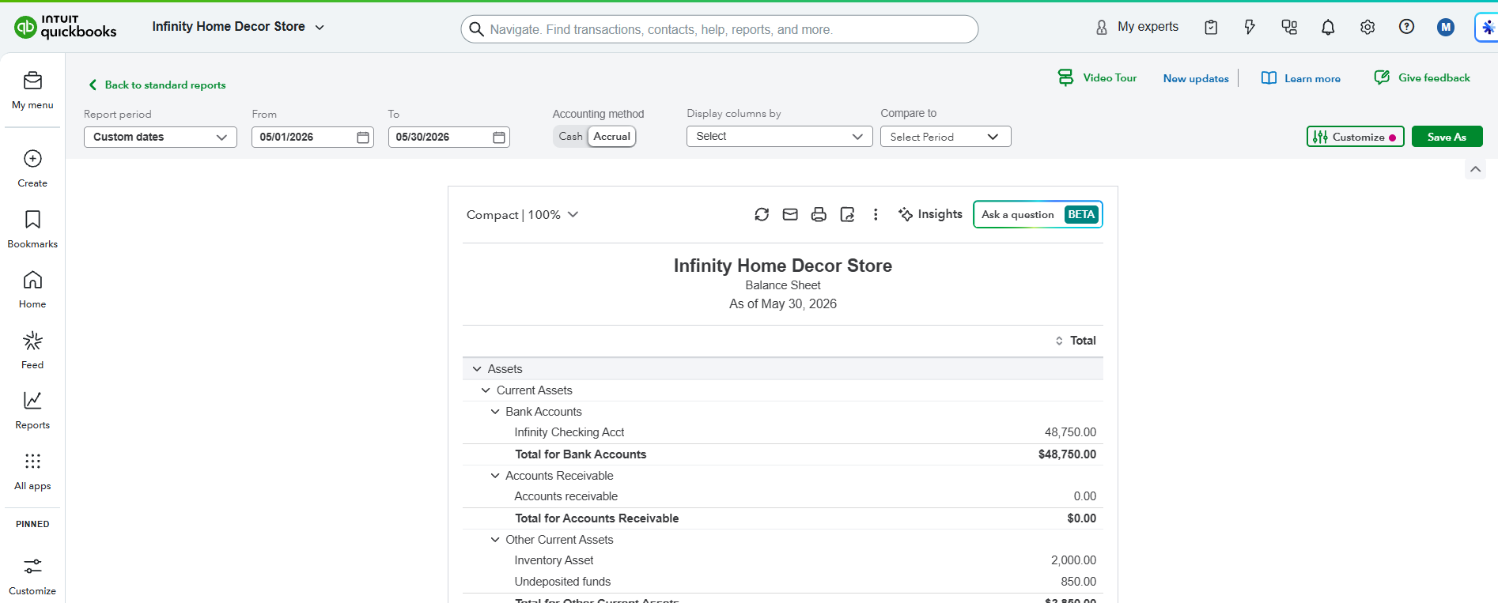1498x603 pixels.
Task: Click Give feedback
Action: coord(1422,77)
